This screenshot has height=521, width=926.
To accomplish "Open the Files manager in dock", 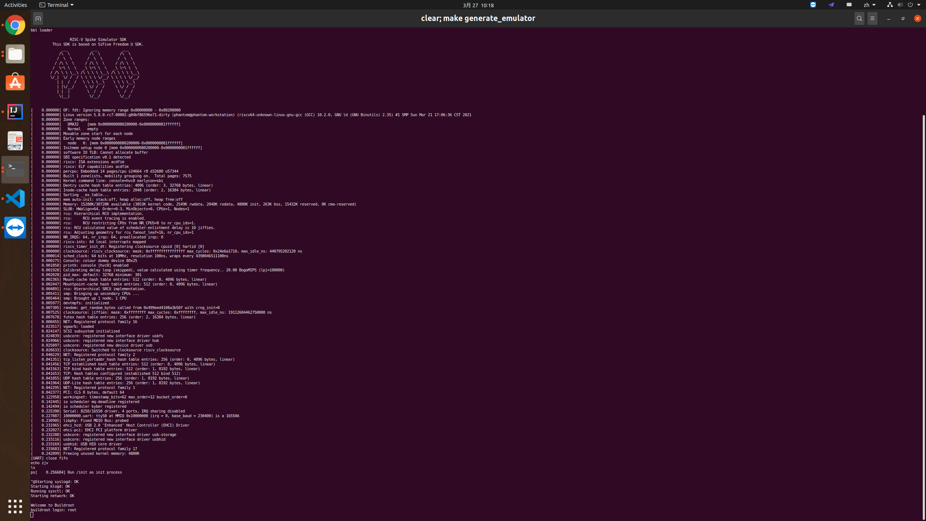I will (x=15, y=54).
